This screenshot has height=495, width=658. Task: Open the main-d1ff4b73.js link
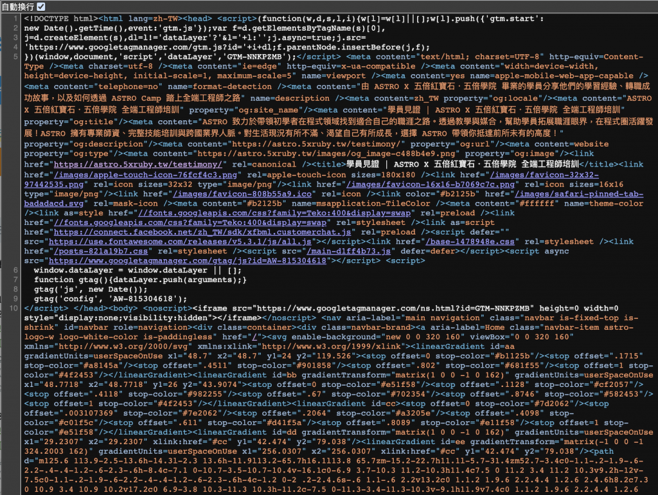(349, 251)
